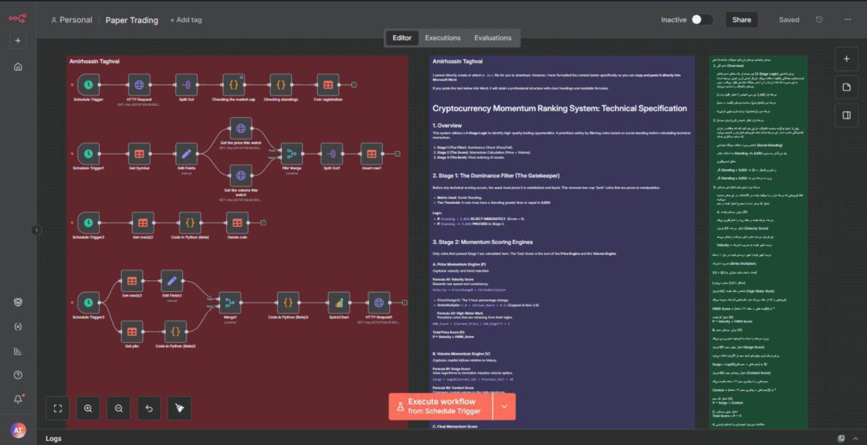867x445 pixels.
Task: Select the purple Technical Specification sticky note
Action: click(x=562, y=242)
